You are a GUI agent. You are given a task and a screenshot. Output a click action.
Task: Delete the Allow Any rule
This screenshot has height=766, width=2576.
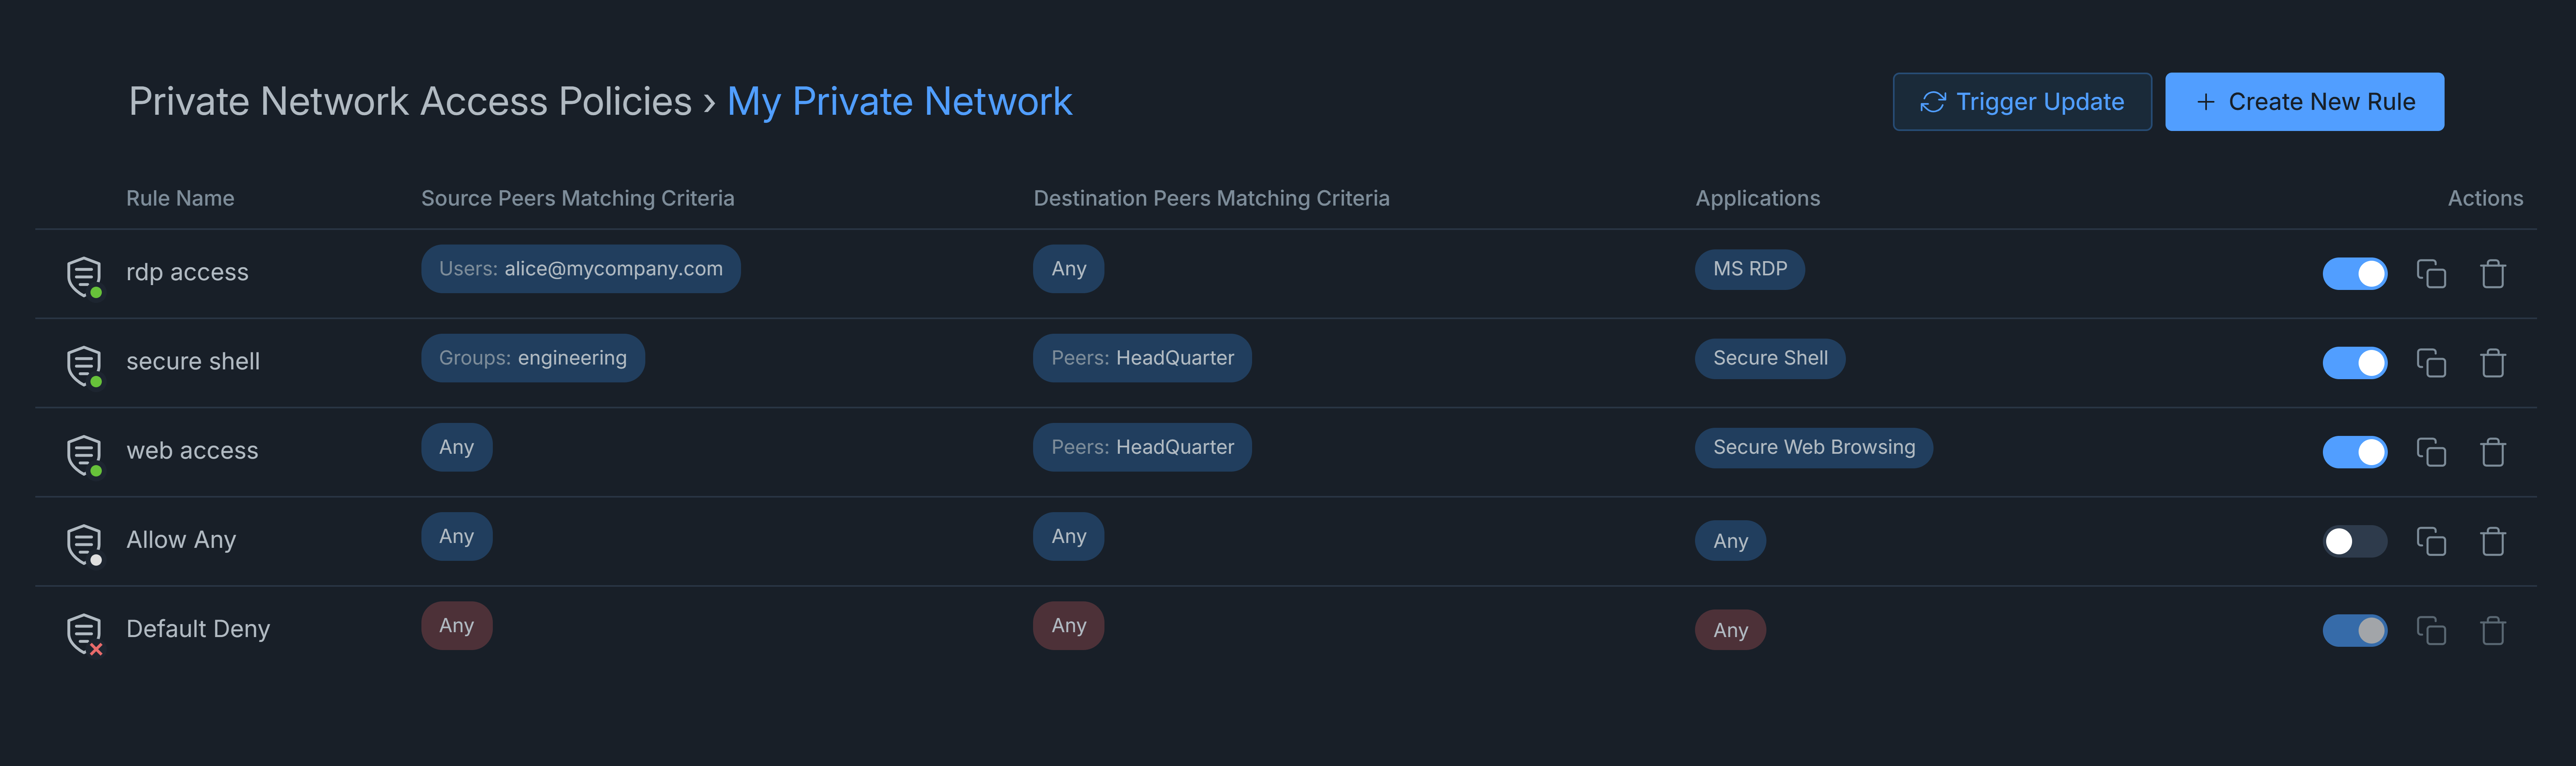coord(2492,541)
